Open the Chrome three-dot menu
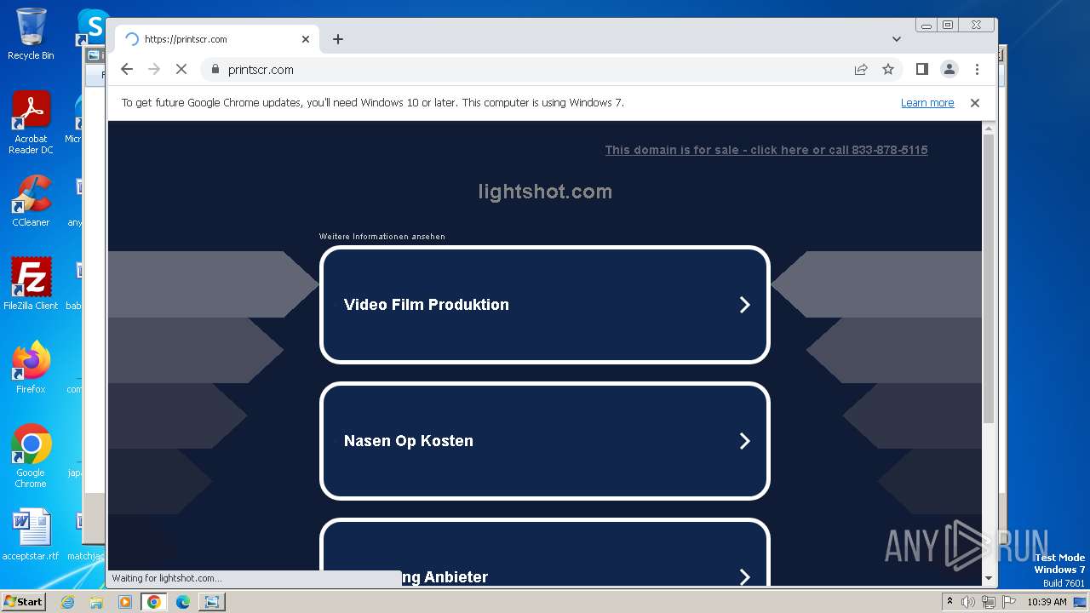The height and width of the screenshot is (613, 1090). (x=977, y=69)
